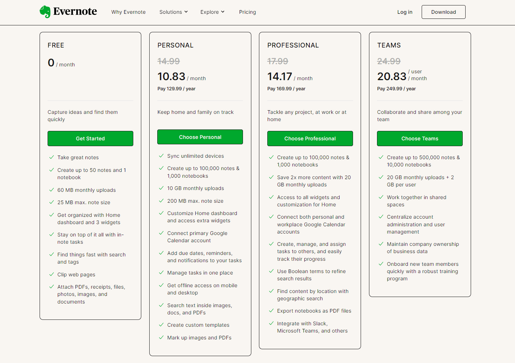Click the Choose Teams button
This screenshot has width=515, height=363.
click(420, 139)
